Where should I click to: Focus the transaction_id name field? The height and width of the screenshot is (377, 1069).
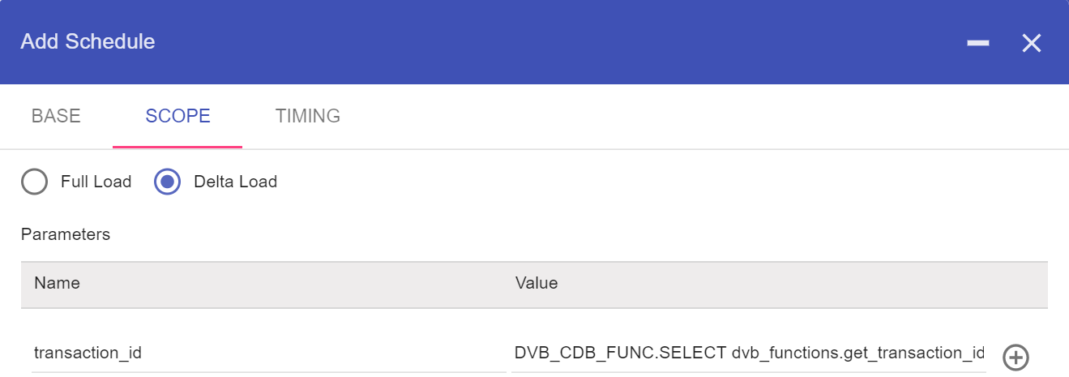pyautogui.click(x=267, y=353)
